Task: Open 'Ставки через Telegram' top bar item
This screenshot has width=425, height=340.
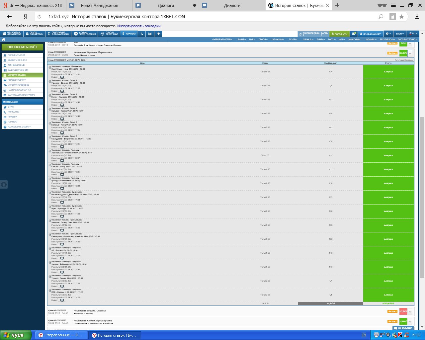Action: click(85, 34)
